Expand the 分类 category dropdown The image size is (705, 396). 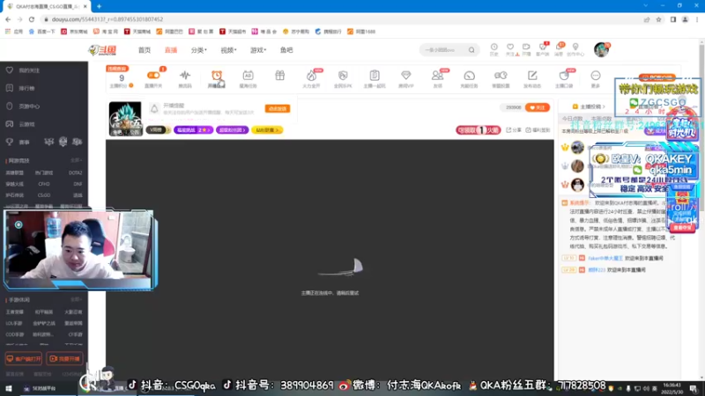pos(199,50)
